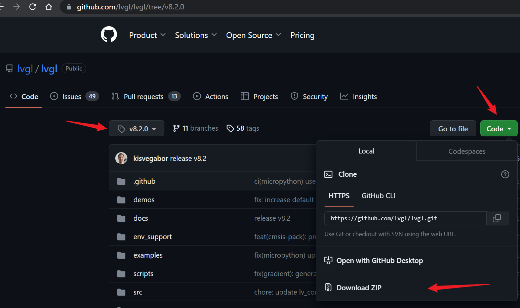Click Open with GitHub Desktop

point(379,261)
